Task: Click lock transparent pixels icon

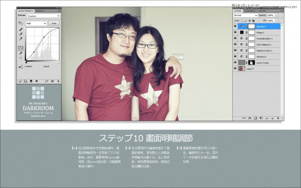Action: [242, 20]
